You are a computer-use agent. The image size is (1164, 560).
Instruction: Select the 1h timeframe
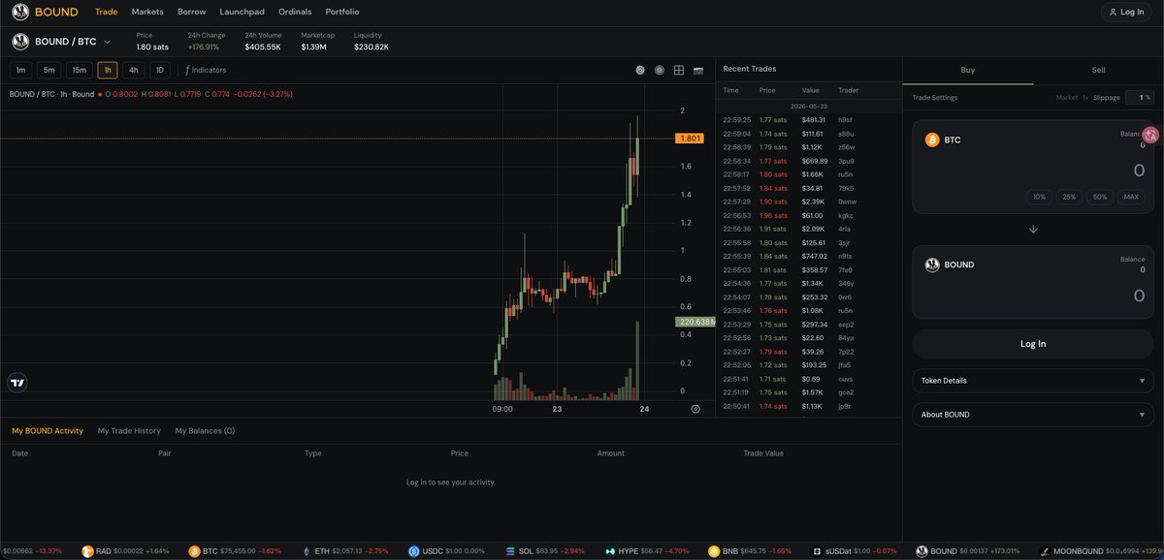point(108,70)
